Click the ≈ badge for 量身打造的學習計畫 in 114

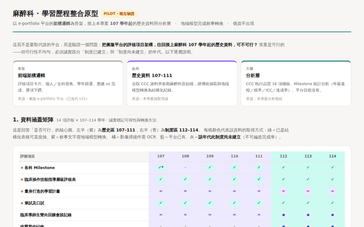pos(332,191)
